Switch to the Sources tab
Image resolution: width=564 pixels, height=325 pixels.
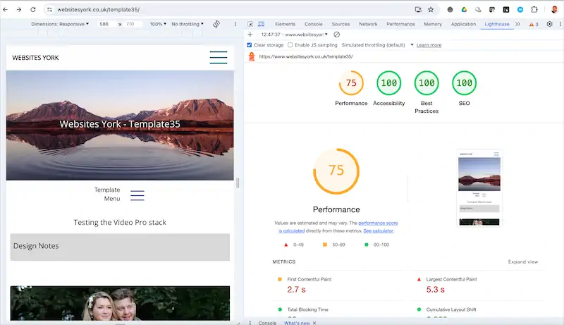click(341, 24)
